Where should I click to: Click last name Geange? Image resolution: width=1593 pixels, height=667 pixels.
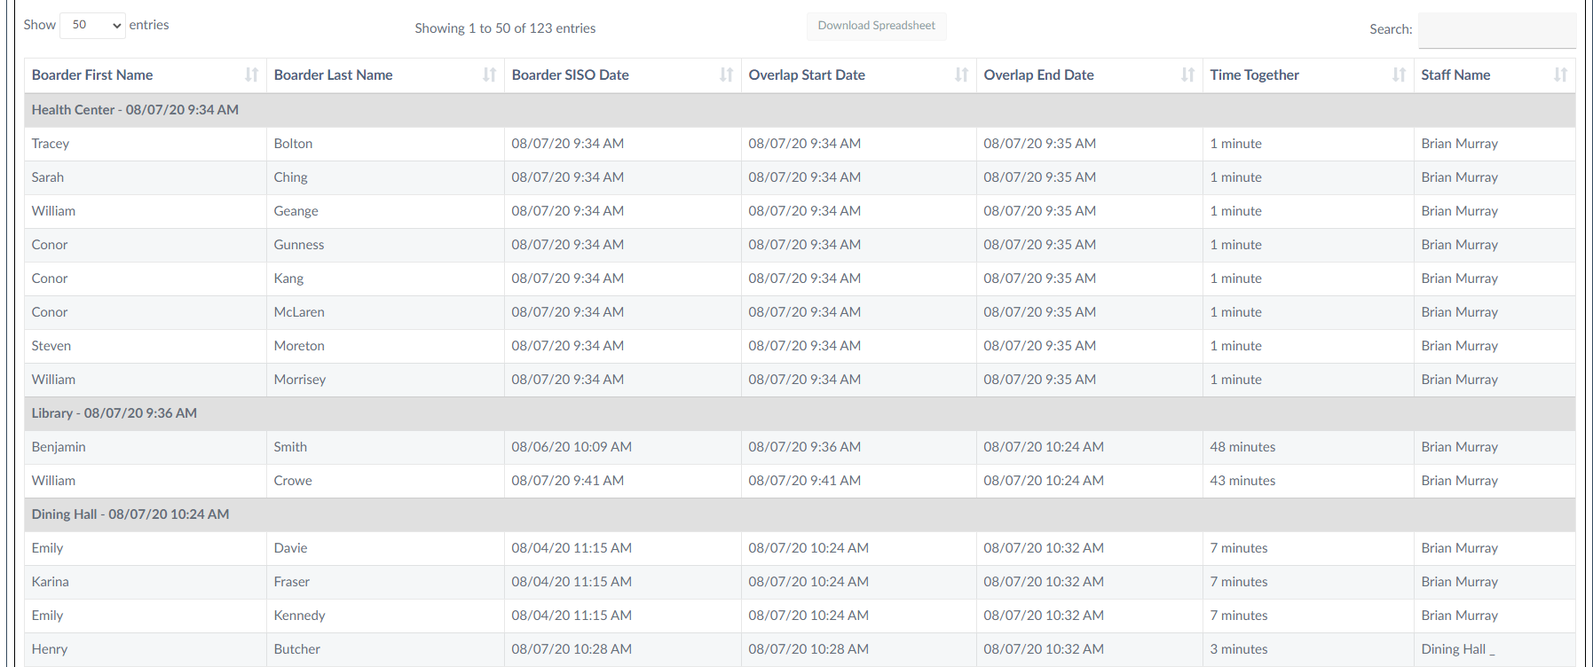(296, 211)
